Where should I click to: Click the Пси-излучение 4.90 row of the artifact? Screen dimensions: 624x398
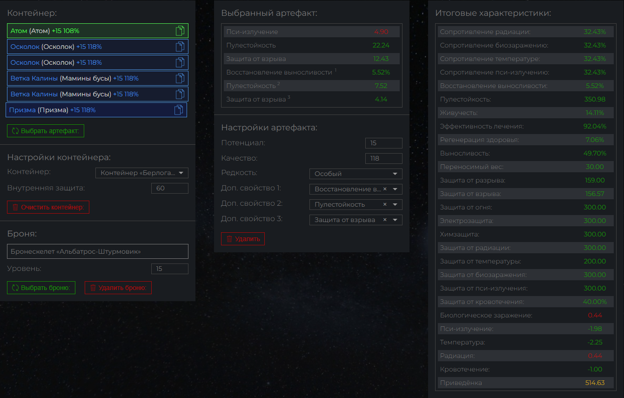pyautogui.click(x=312, y=32)
